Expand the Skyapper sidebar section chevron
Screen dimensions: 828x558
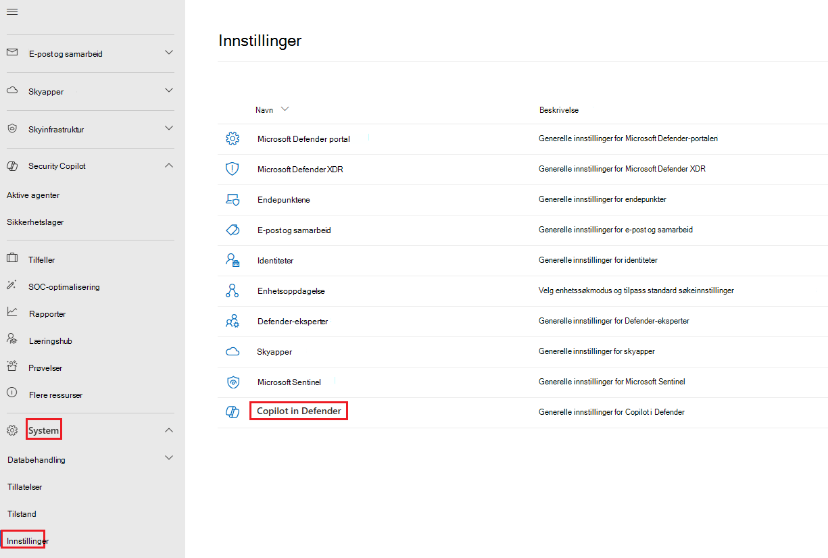[169, 91]
